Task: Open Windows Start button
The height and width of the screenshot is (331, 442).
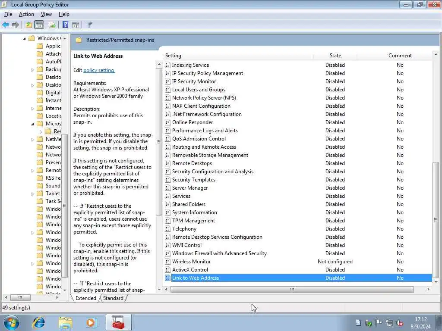Action: click(x=12, y=322)
